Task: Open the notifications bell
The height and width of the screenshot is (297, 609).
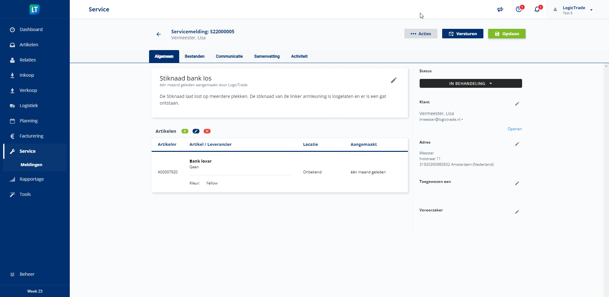Action: pos(537,10)
